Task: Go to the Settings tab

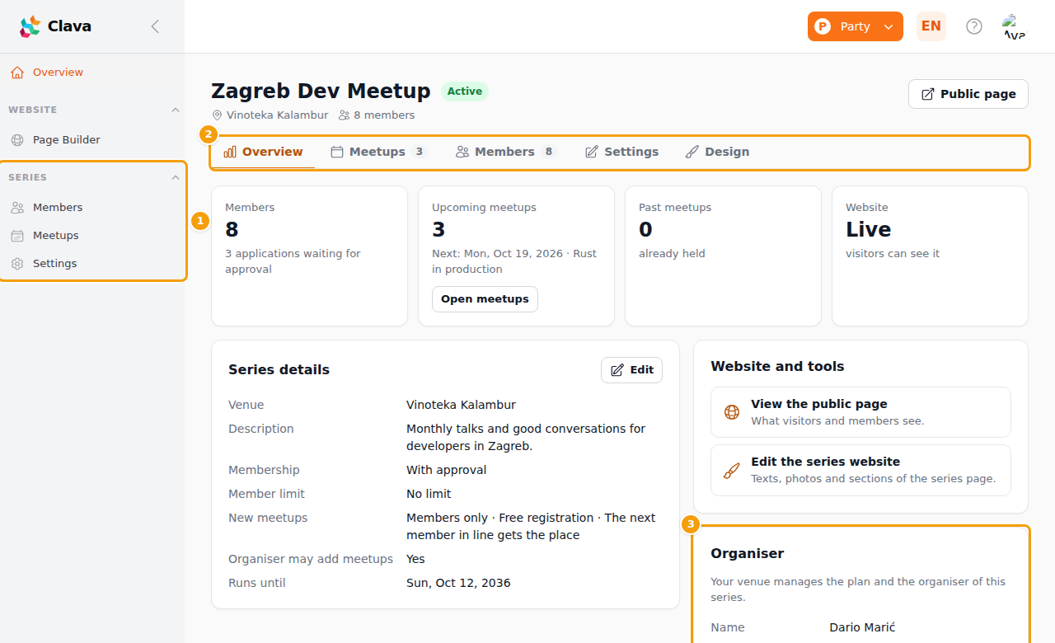Action: 622,152
